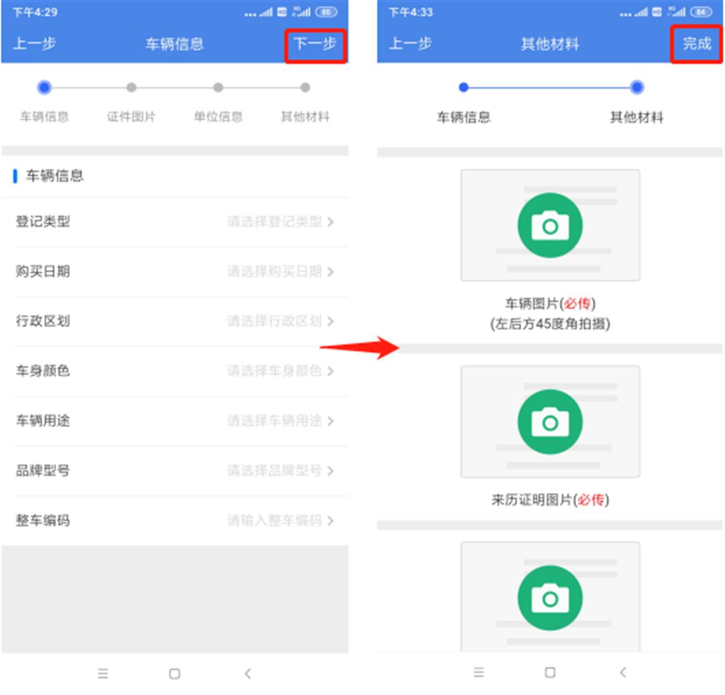This screenshot has width=725, height=695.
Task: Tap the camera icon for 车辆图片 upload
Action: coord(550,225)
